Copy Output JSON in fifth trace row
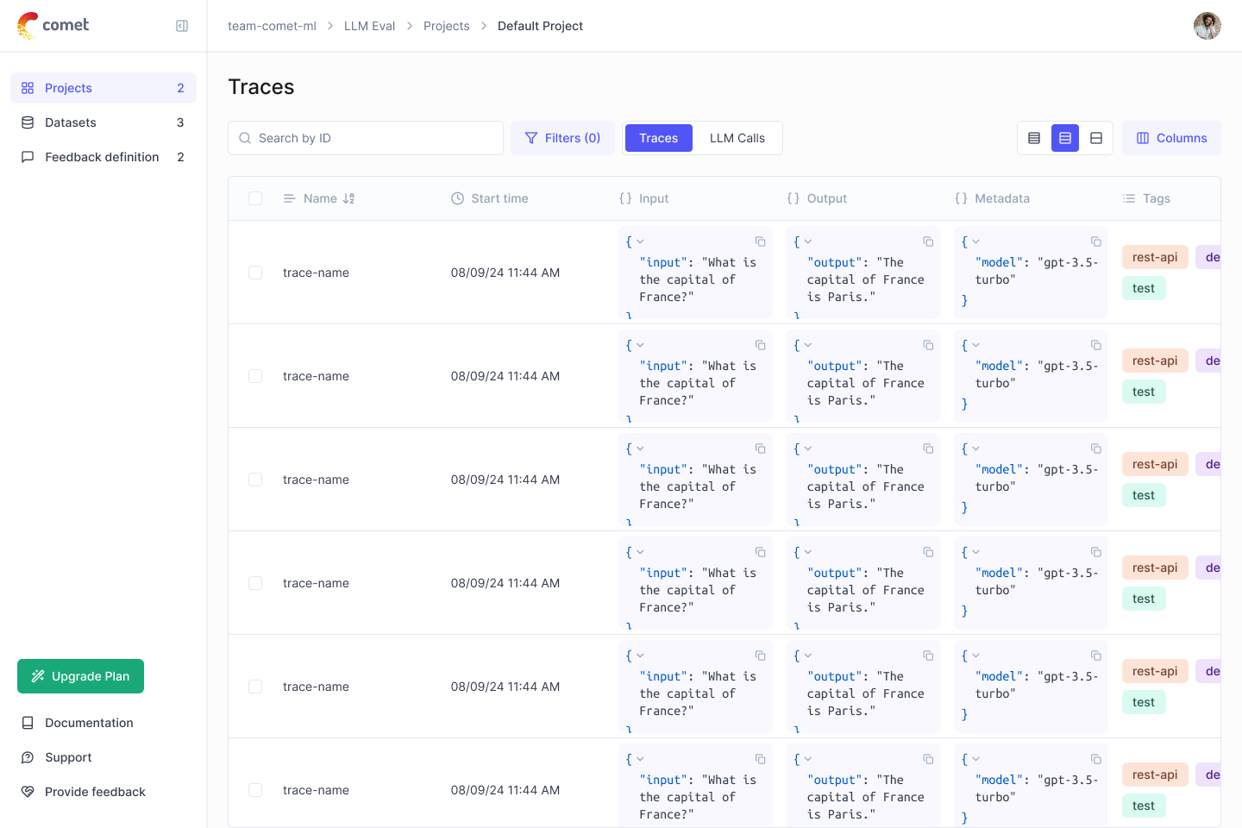 928,655
